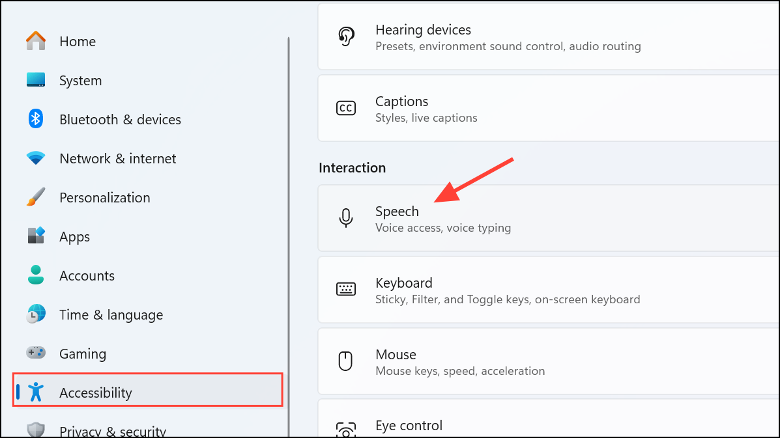
Task: Go to System settings
Action: click(81, 81)
